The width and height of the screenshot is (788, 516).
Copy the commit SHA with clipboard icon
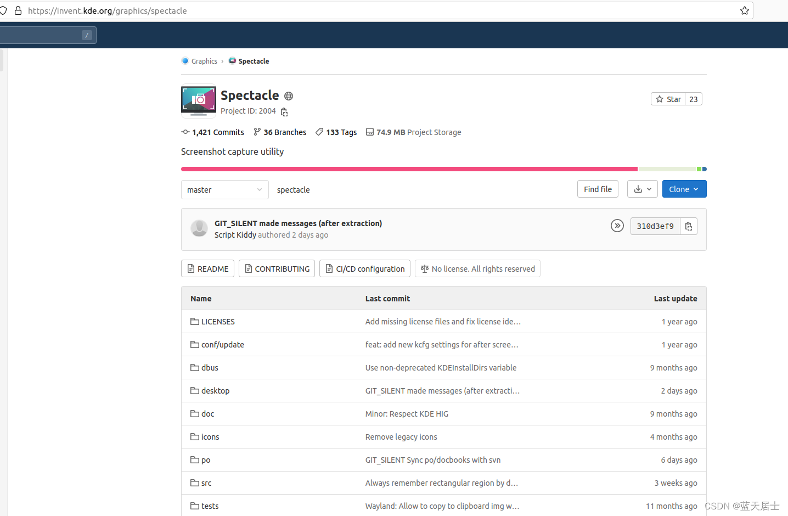[x=689, y=226]
